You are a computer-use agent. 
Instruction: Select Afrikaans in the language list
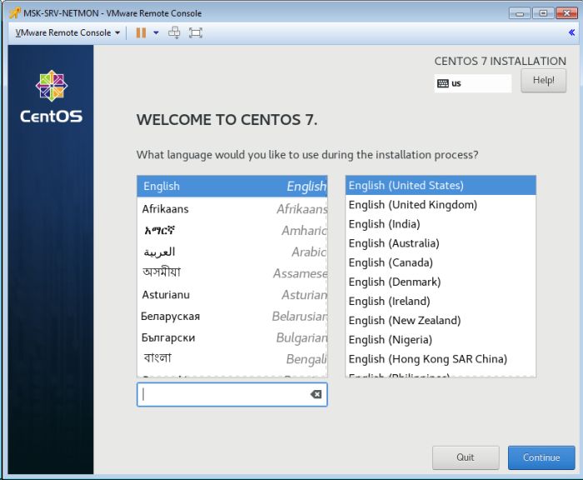pyautogui.click(x=232, y=208)
